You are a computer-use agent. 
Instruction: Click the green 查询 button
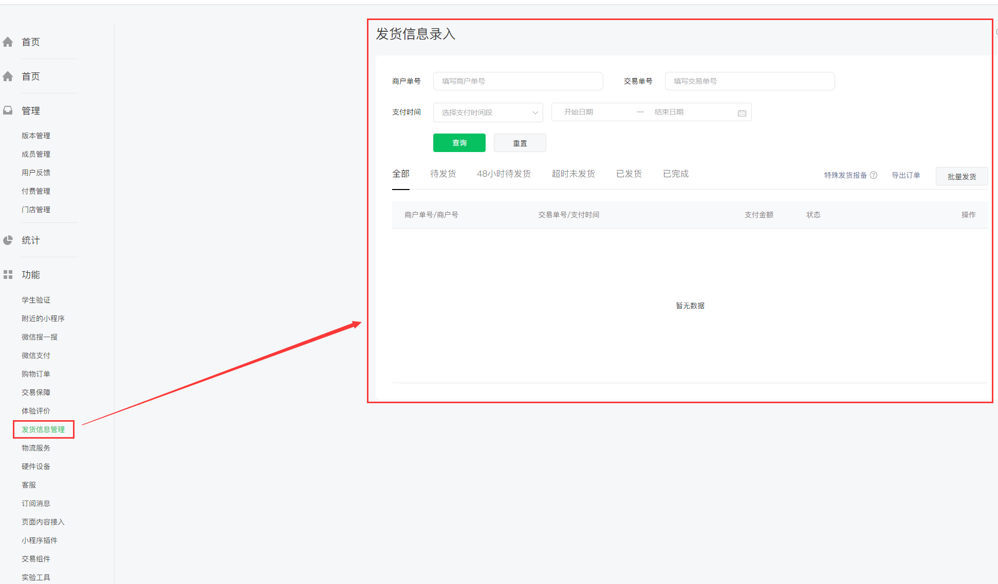[x=459, y=143]
